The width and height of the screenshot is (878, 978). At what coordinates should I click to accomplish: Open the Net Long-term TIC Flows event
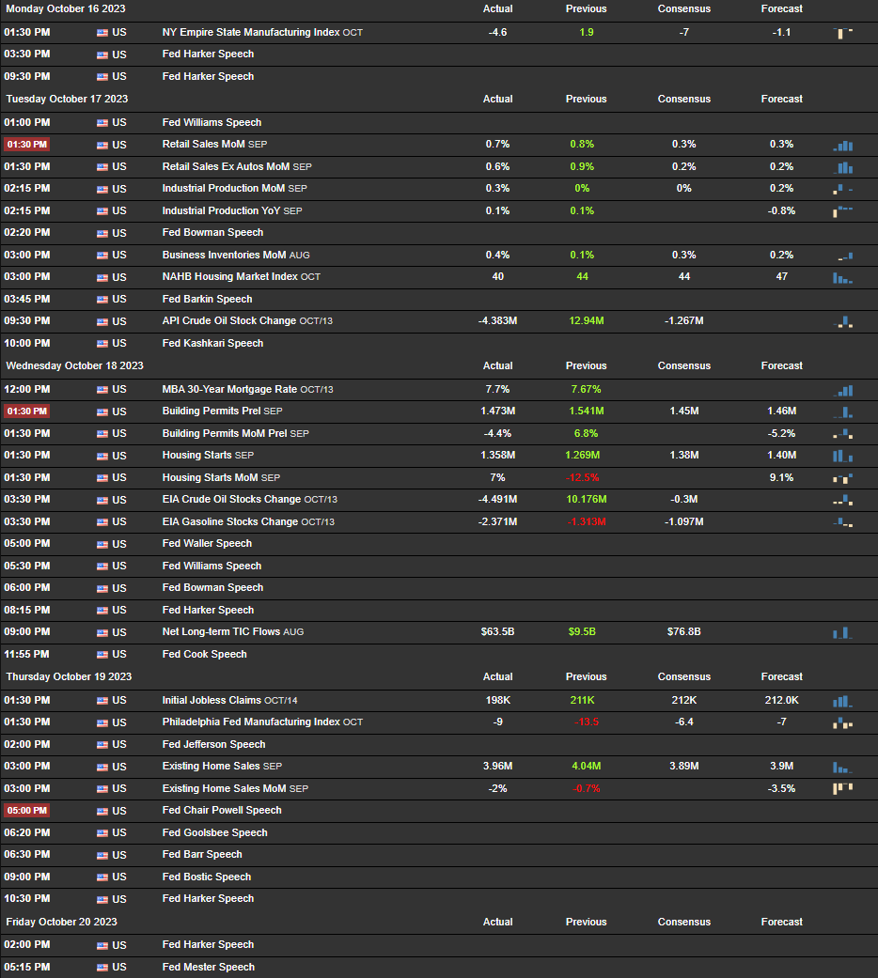pos(233,632)
